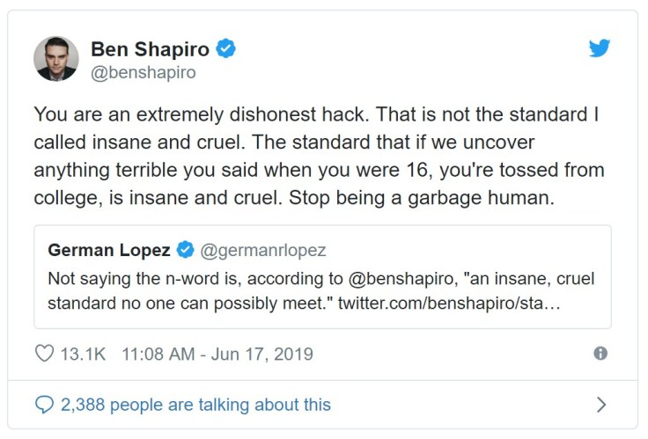Click the Twitter bird logo
This screenshot has width=648, height=439.
pos(600,48)
